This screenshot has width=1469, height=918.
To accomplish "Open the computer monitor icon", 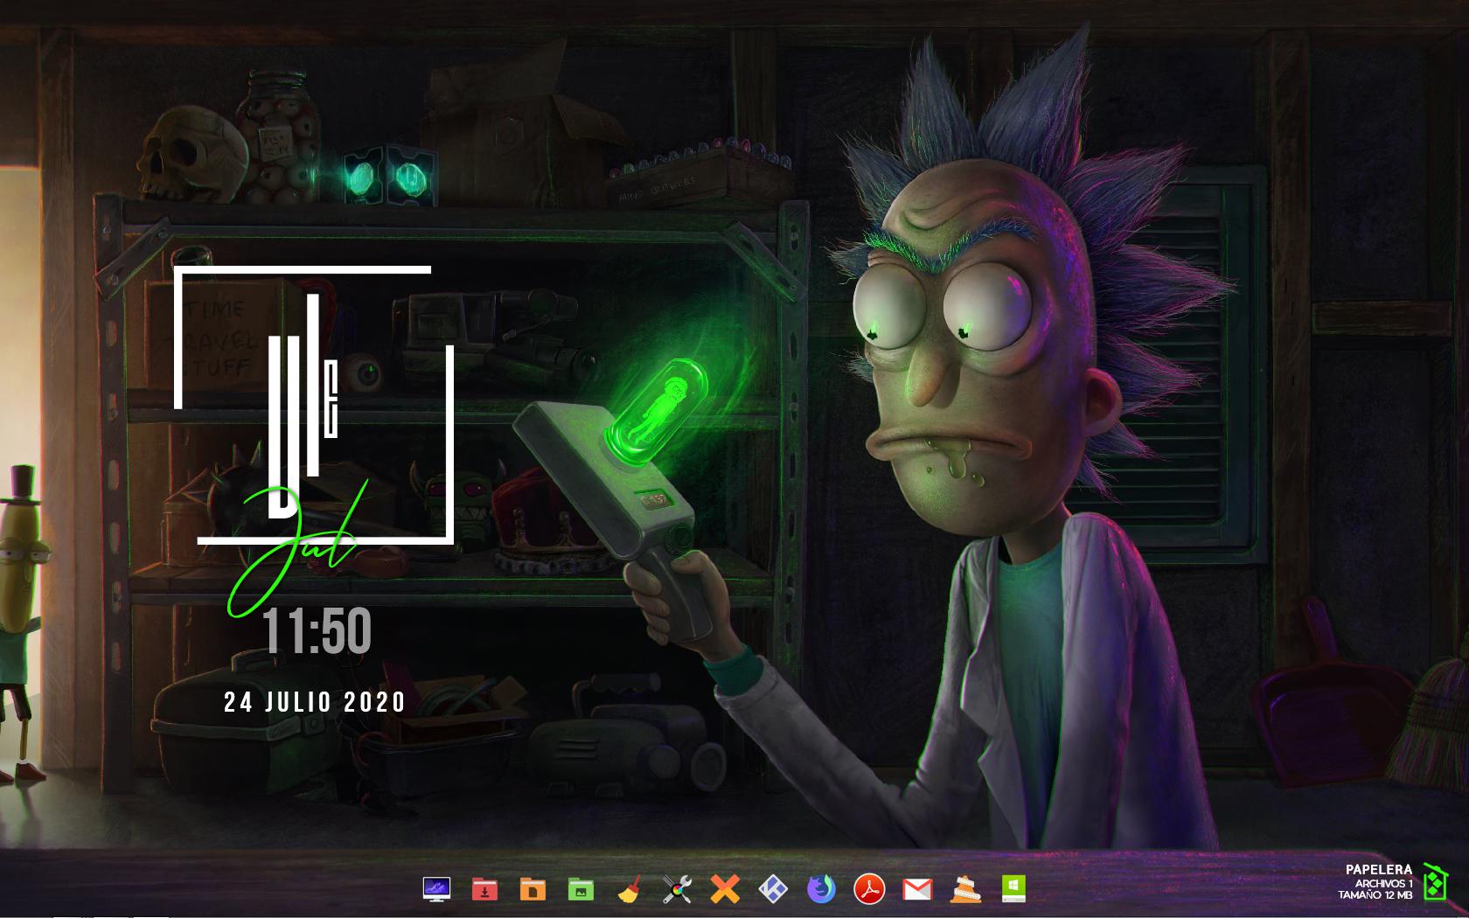I will [x=437, y=890].
